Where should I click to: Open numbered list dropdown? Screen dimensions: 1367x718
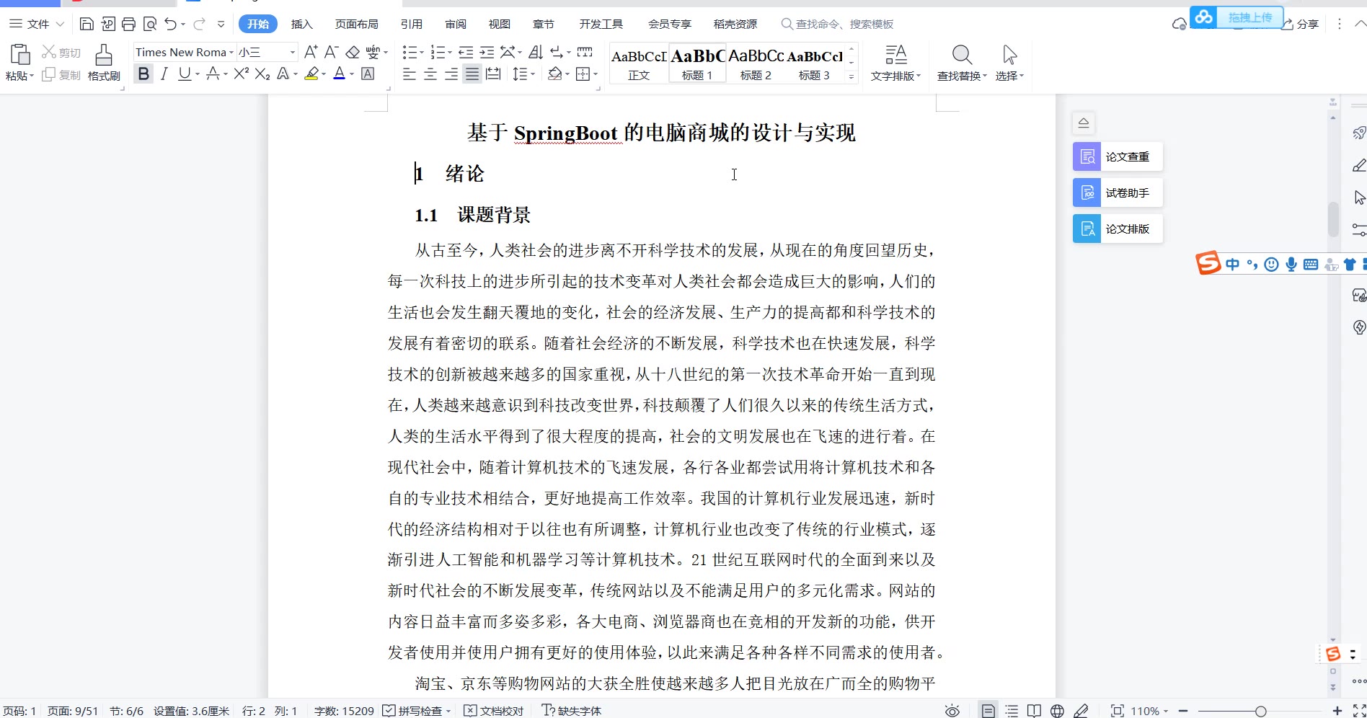[x=450, y=52]
